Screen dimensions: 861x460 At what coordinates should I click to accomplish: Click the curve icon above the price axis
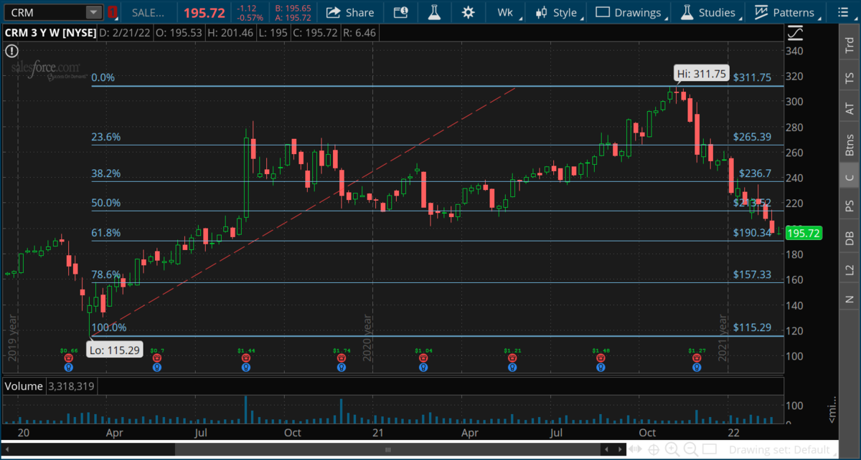795,33
